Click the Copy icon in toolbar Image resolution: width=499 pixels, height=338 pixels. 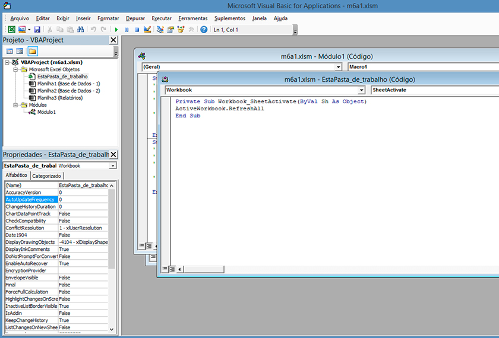60,30
